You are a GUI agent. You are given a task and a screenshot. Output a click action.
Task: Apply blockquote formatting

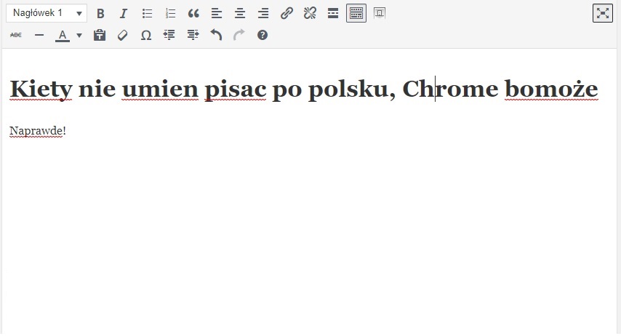[193, 13]
